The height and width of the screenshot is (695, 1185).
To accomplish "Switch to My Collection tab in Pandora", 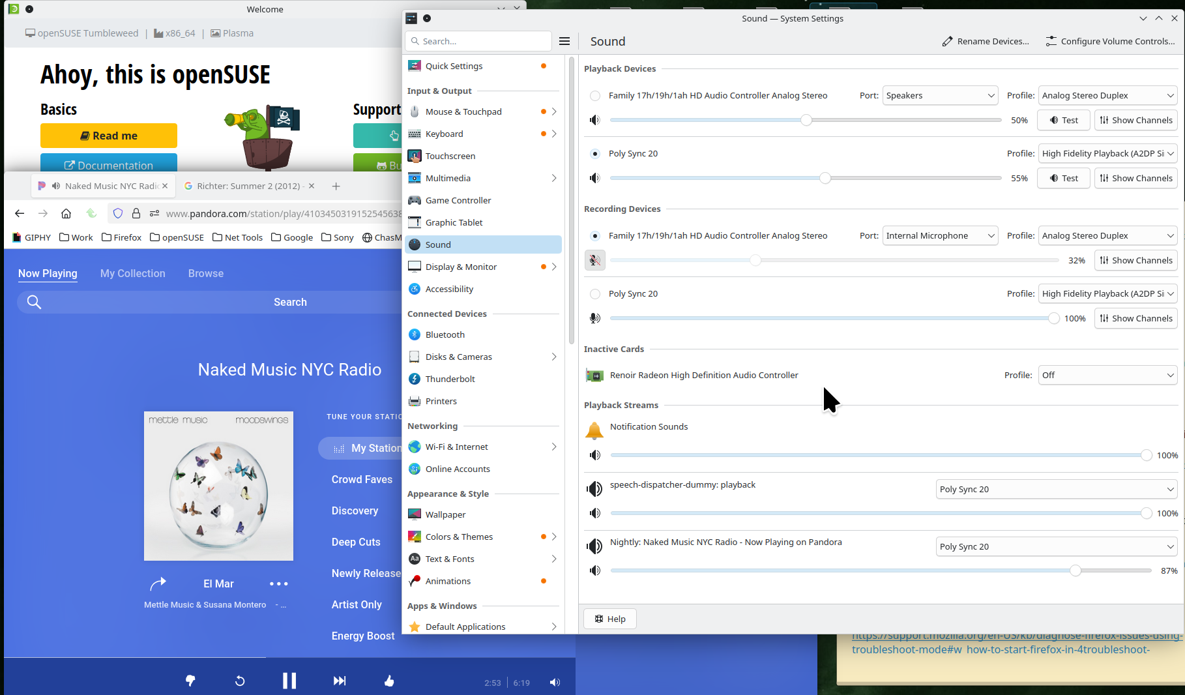I will 132,273.
